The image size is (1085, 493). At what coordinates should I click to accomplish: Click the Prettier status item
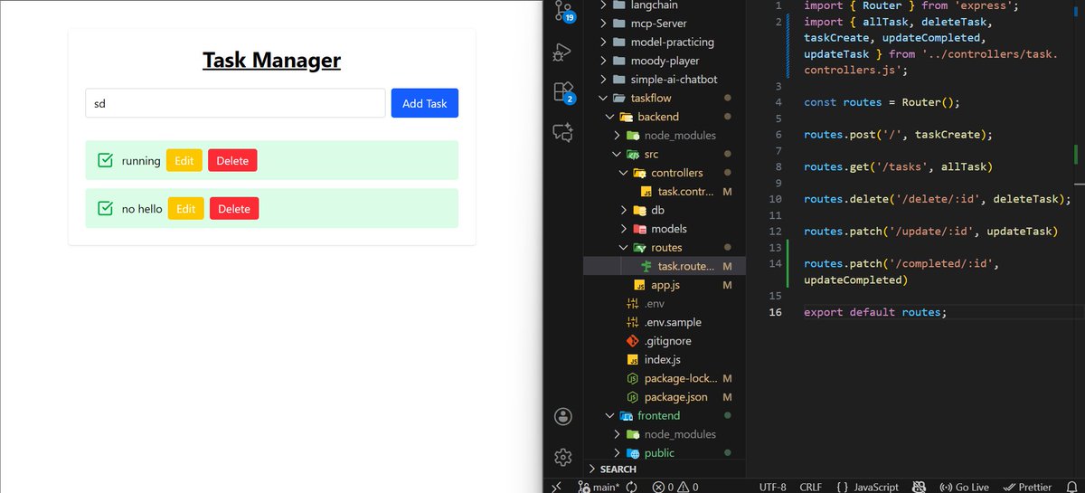click(x=1029, y=487)
